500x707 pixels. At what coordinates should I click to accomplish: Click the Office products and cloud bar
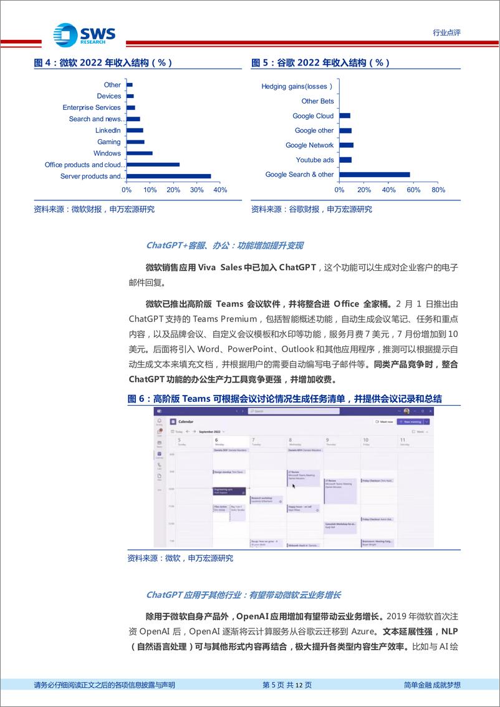click(153, 165)
